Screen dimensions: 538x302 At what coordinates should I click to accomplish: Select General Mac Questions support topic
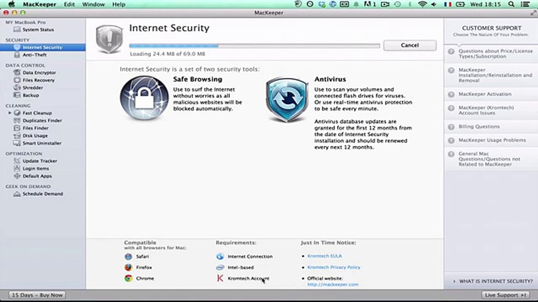point(491,159)
